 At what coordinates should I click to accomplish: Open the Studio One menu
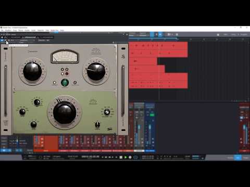coord(54,30)
